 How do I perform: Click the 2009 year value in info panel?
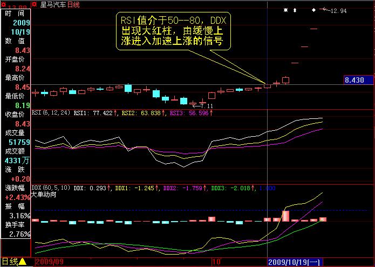[21, 23]
